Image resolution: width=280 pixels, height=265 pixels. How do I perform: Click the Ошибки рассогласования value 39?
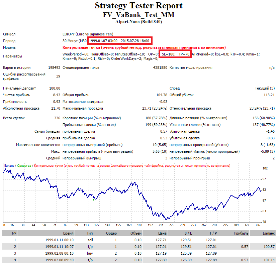click(58, 76)
